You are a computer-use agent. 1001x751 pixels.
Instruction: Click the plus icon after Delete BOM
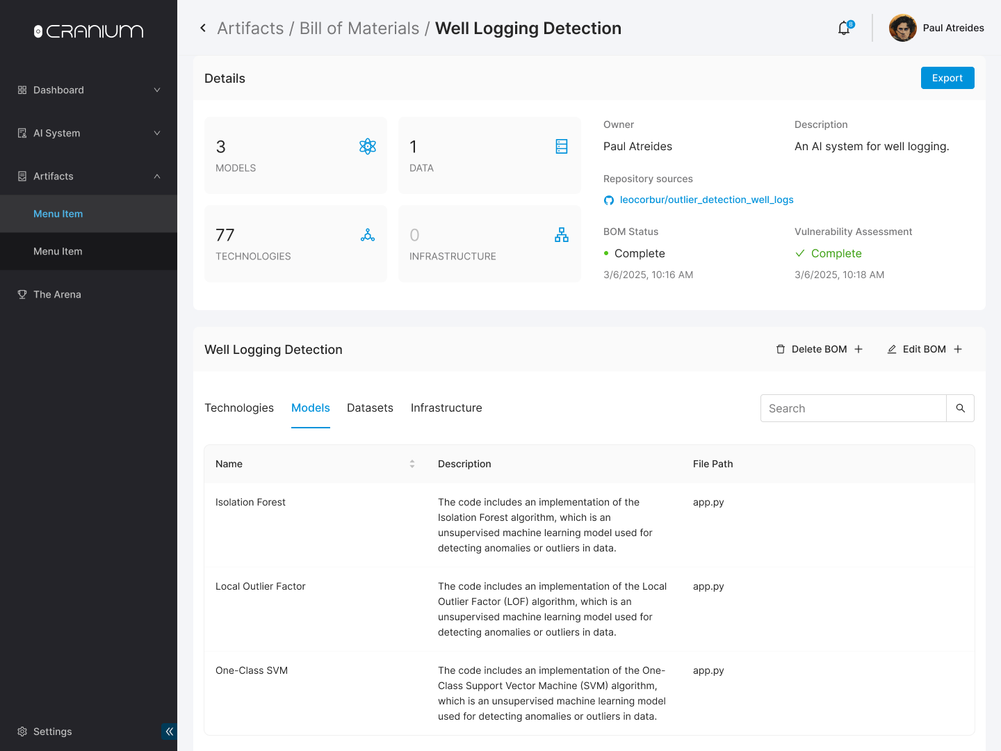[858, 349]
